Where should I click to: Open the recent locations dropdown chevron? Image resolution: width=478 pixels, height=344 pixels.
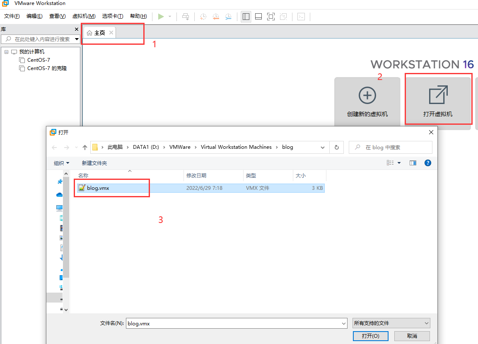76,148
